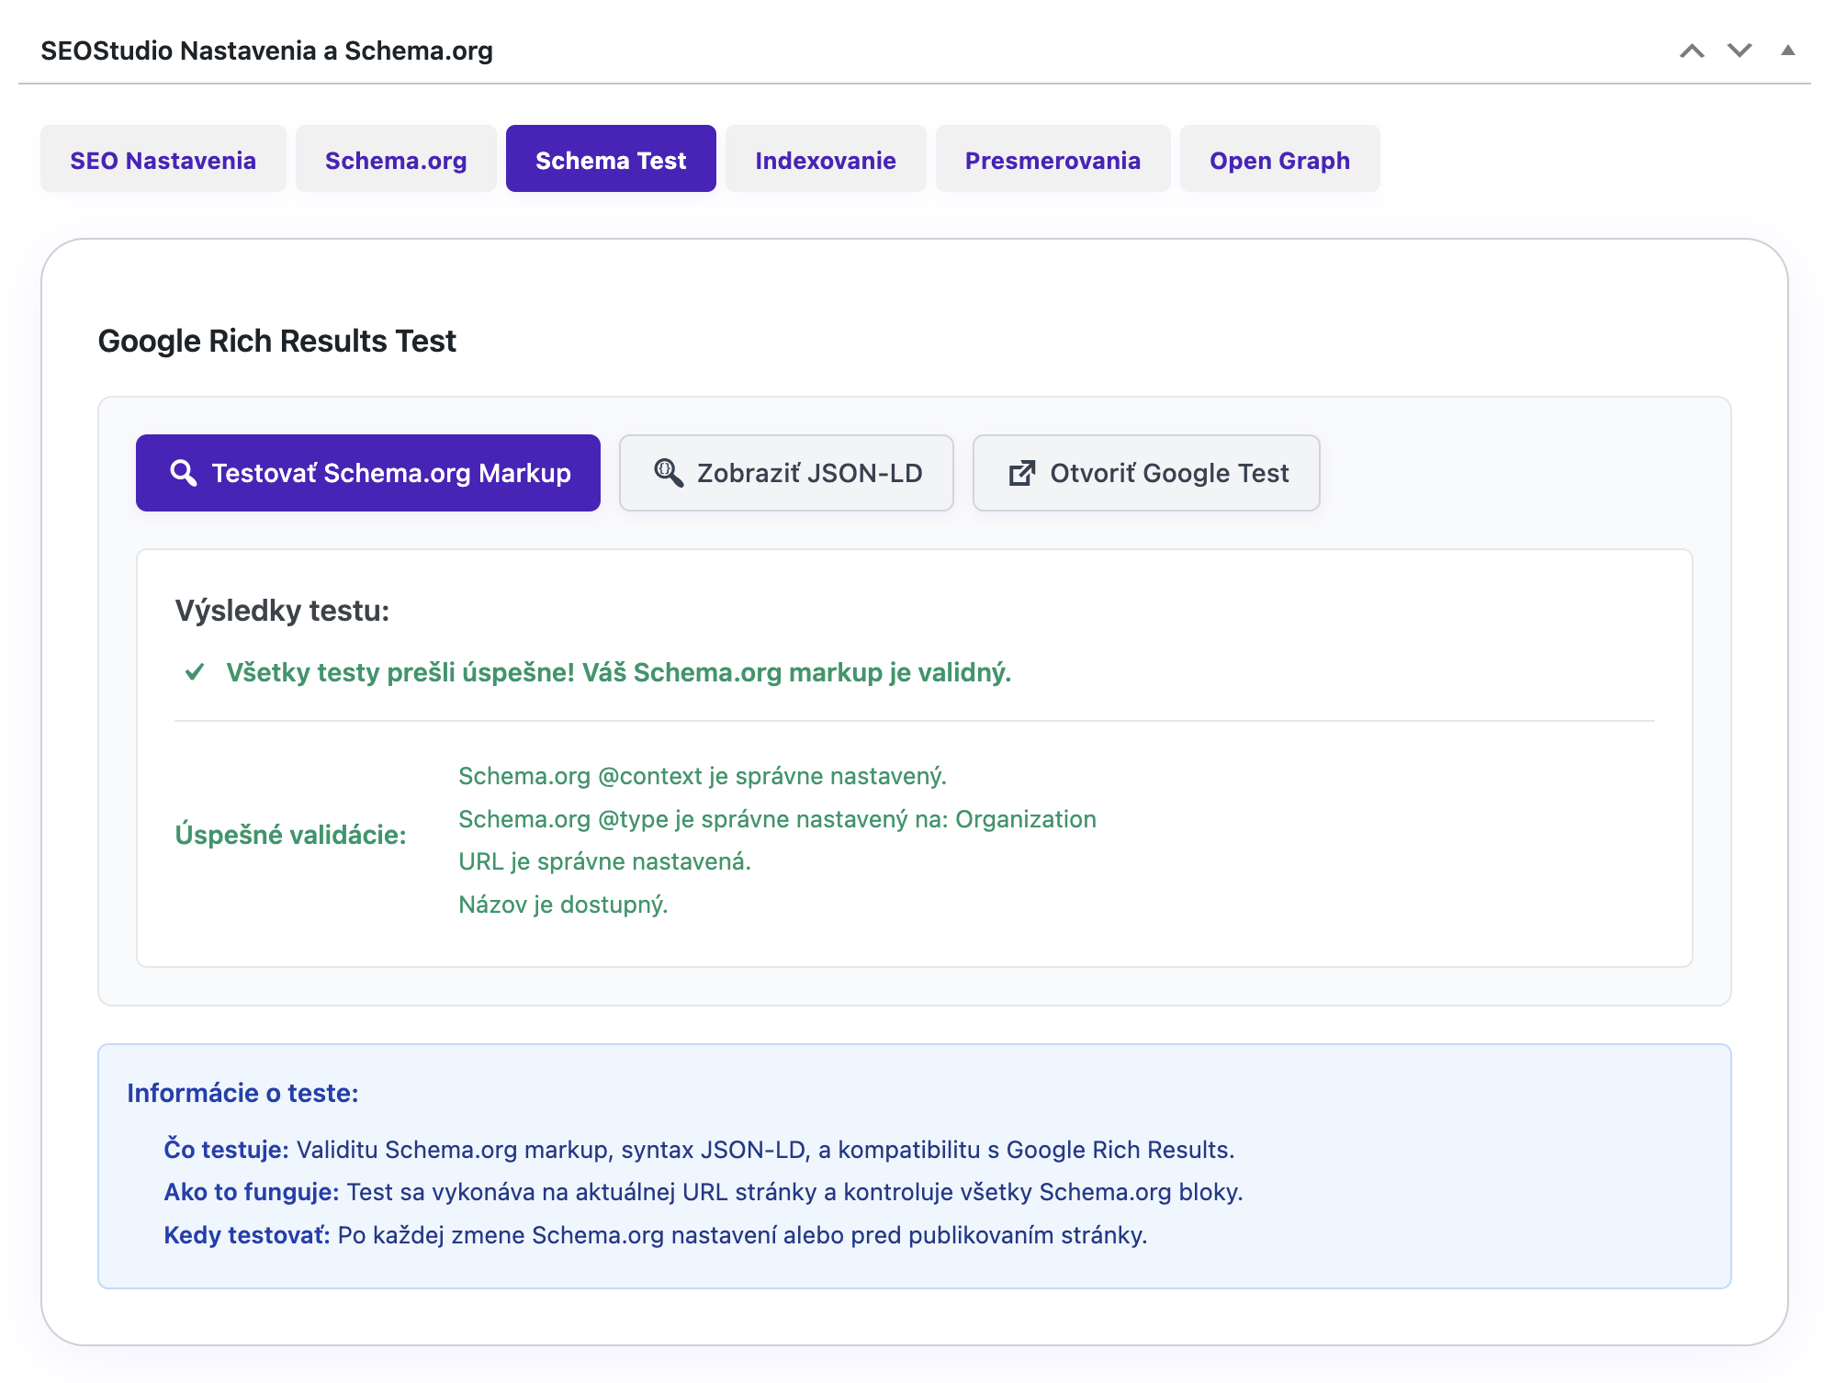
Task: Collapse the SEOStudio panel triangle toggle
Action: (x=1787, y=51)
